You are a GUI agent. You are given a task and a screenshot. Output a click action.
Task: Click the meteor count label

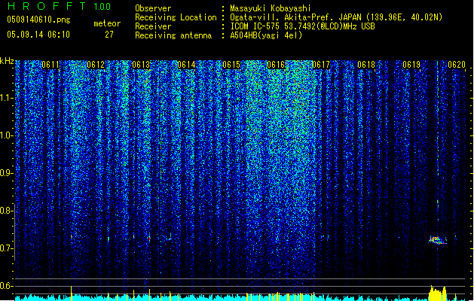pos(107,23)
